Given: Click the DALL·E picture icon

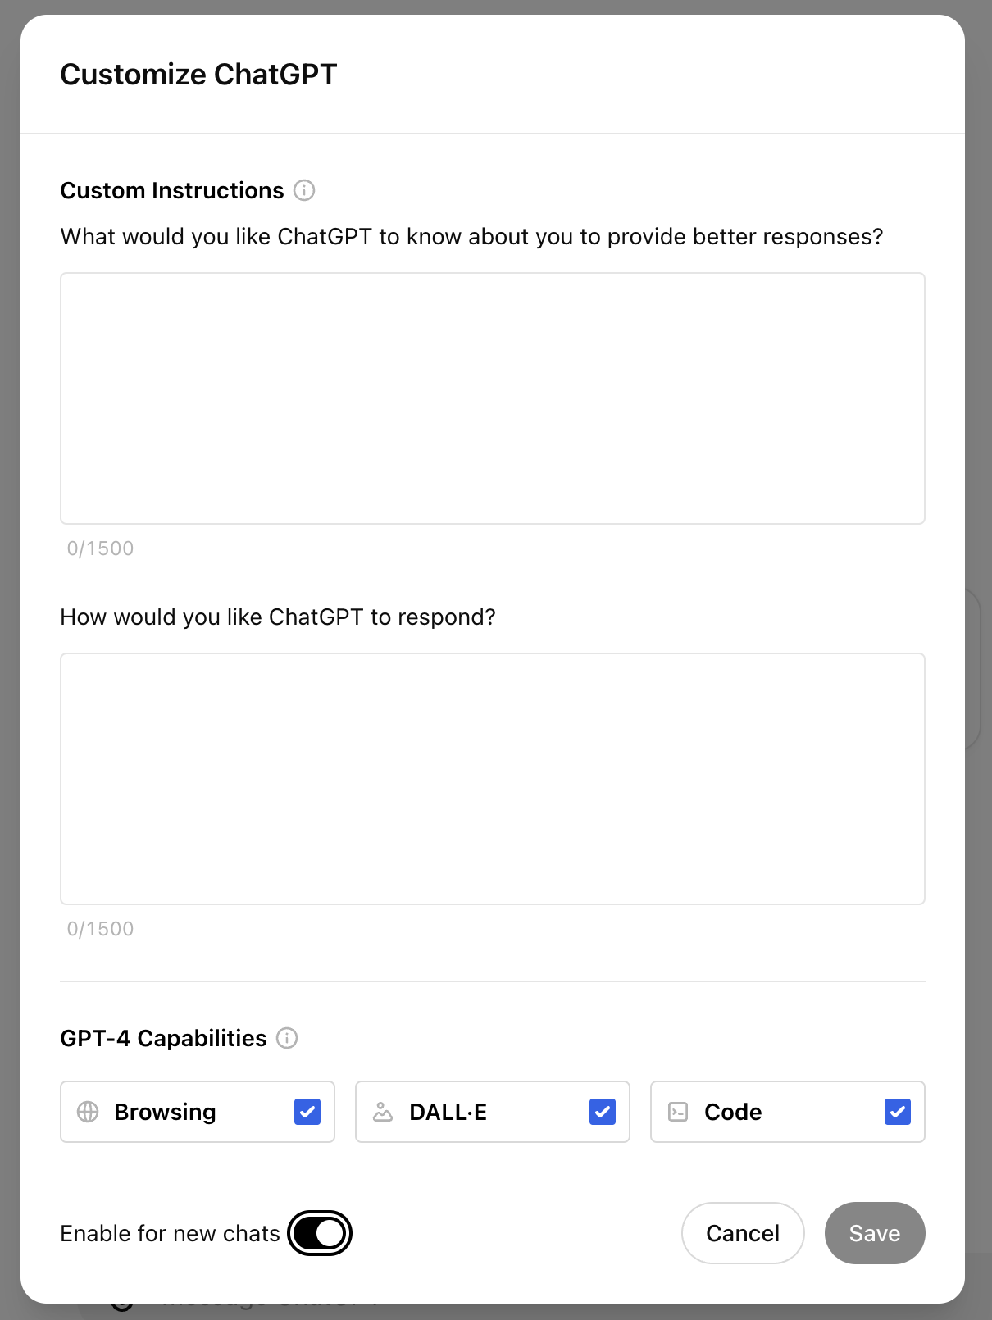Looking at the screenshot, I should coord(383,1112).
